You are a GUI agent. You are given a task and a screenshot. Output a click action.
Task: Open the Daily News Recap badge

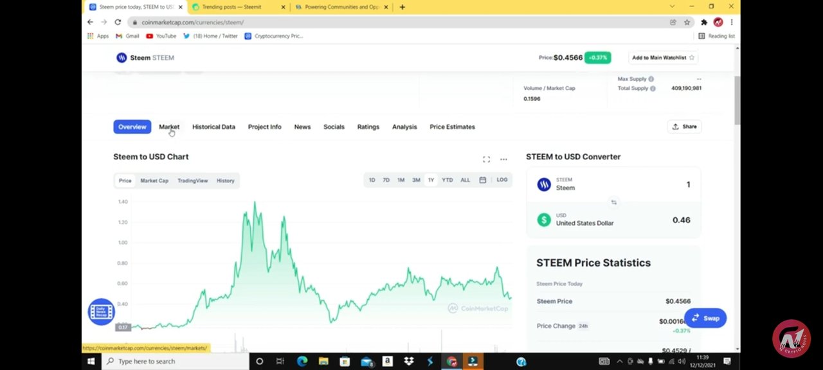pos(101,312)
